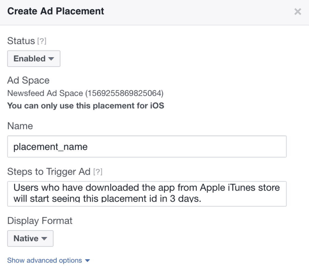Open the Native display format dropdown
Image resolution: width=309 pixels, height=272 pixels.
tap(30, 238)
